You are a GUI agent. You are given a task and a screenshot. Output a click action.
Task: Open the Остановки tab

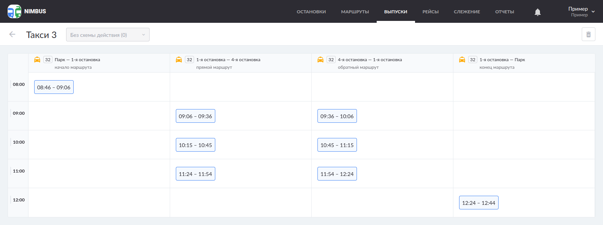(311, 12)
